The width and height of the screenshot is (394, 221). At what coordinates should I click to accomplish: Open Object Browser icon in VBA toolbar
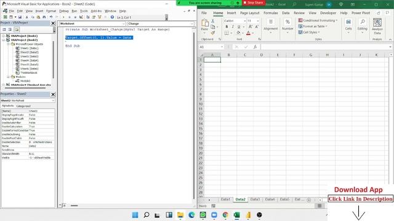click(x=100, y=17)
